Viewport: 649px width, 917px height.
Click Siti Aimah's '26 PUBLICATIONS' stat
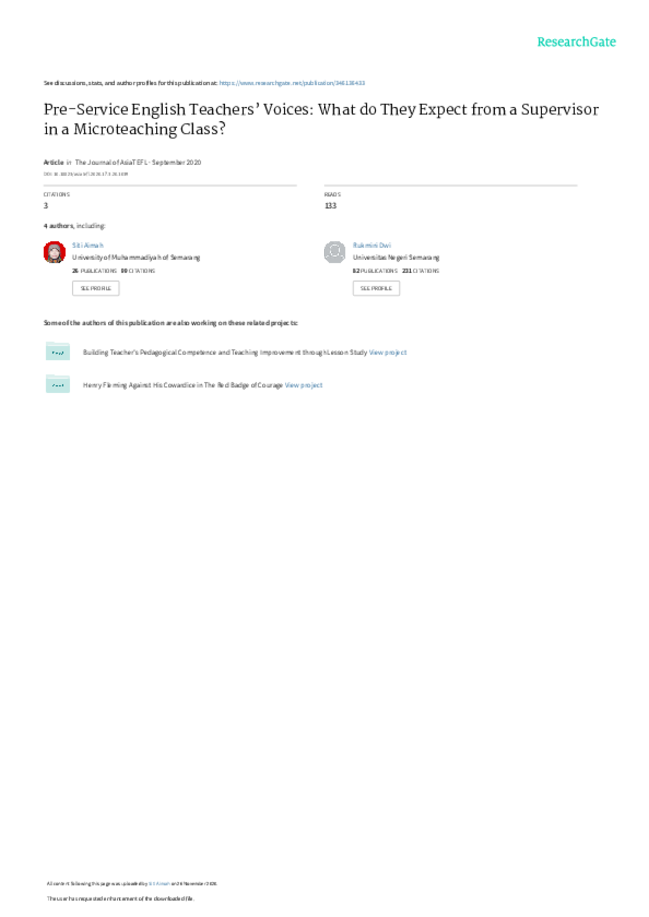click(x=94, y=271)
